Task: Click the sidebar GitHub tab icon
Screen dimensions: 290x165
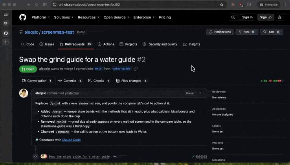Action: [x=6, y=33]
